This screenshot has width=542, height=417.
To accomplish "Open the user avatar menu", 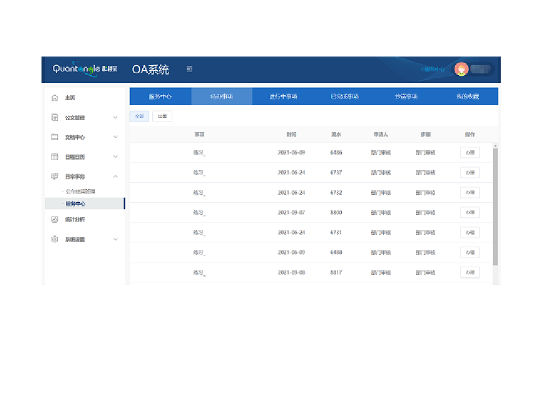I will tap(461, 69).
